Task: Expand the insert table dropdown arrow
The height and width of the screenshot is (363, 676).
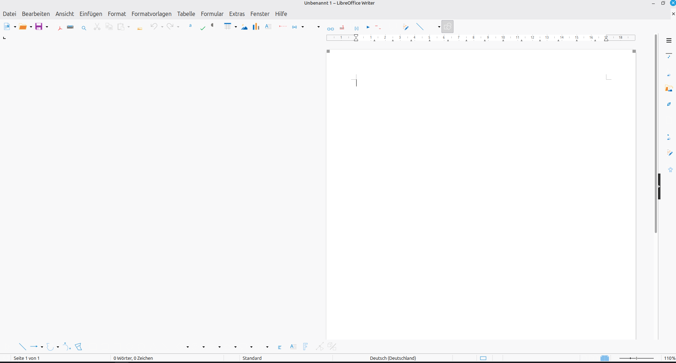Action: 236,27
